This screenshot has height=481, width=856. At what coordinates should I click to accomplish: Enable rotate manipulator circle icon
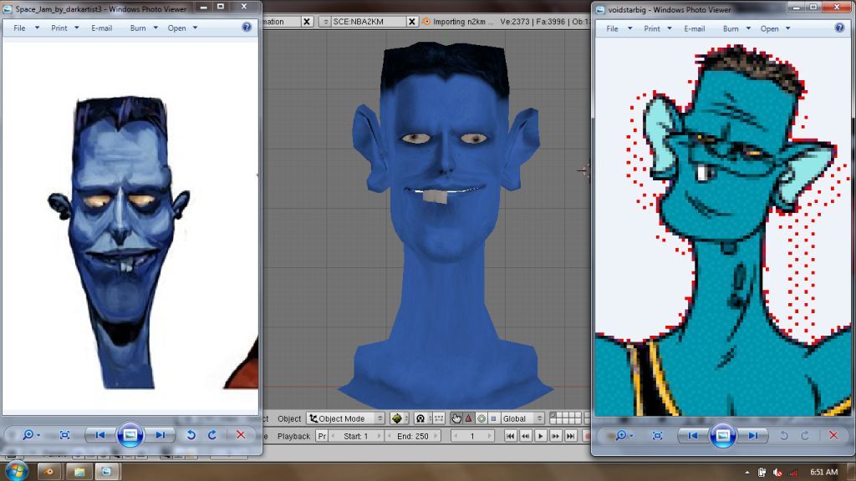click(481, 418)
